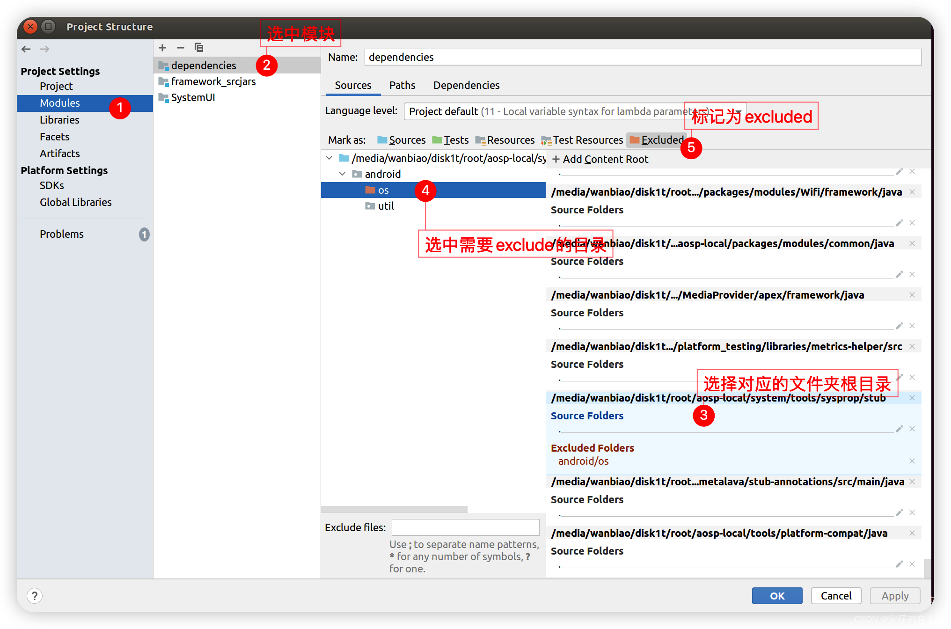This screenshot has width=951, height=629.
Task: Edit properties of sysprop/stub source folder
Action: (x=899, y=429)
